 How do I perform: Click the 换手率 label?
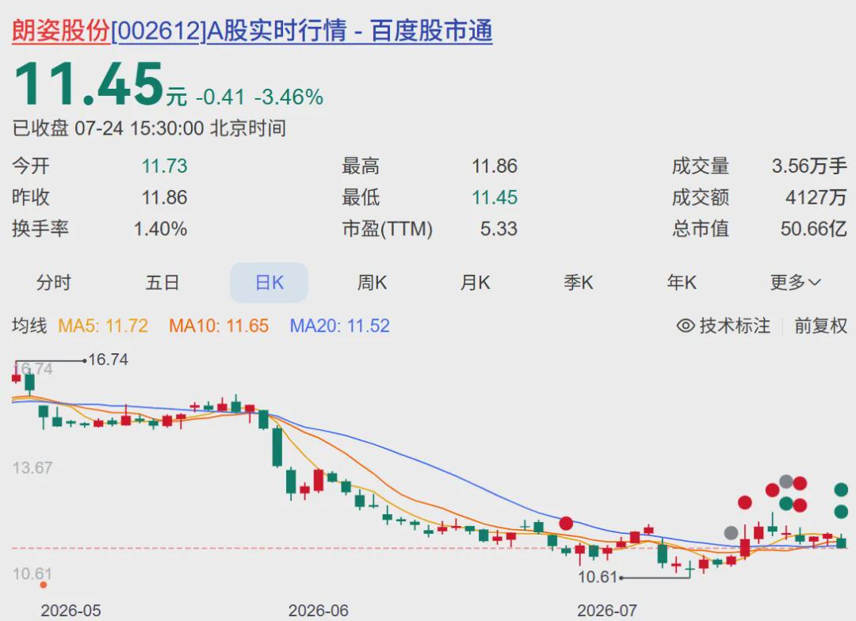pyautogui.click(x=40, y=229)
